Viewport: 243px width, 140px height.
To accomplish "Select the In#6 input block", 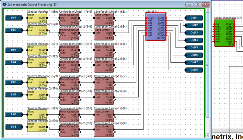I will [x=14, y=95].
